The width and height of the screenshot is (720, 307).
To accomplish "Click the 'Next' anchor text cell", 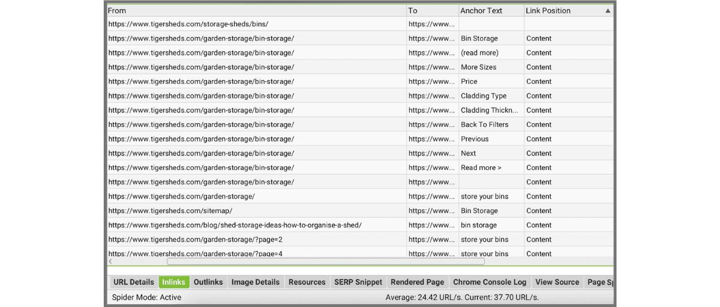I will pyautogui.click(x=491, y=153).
